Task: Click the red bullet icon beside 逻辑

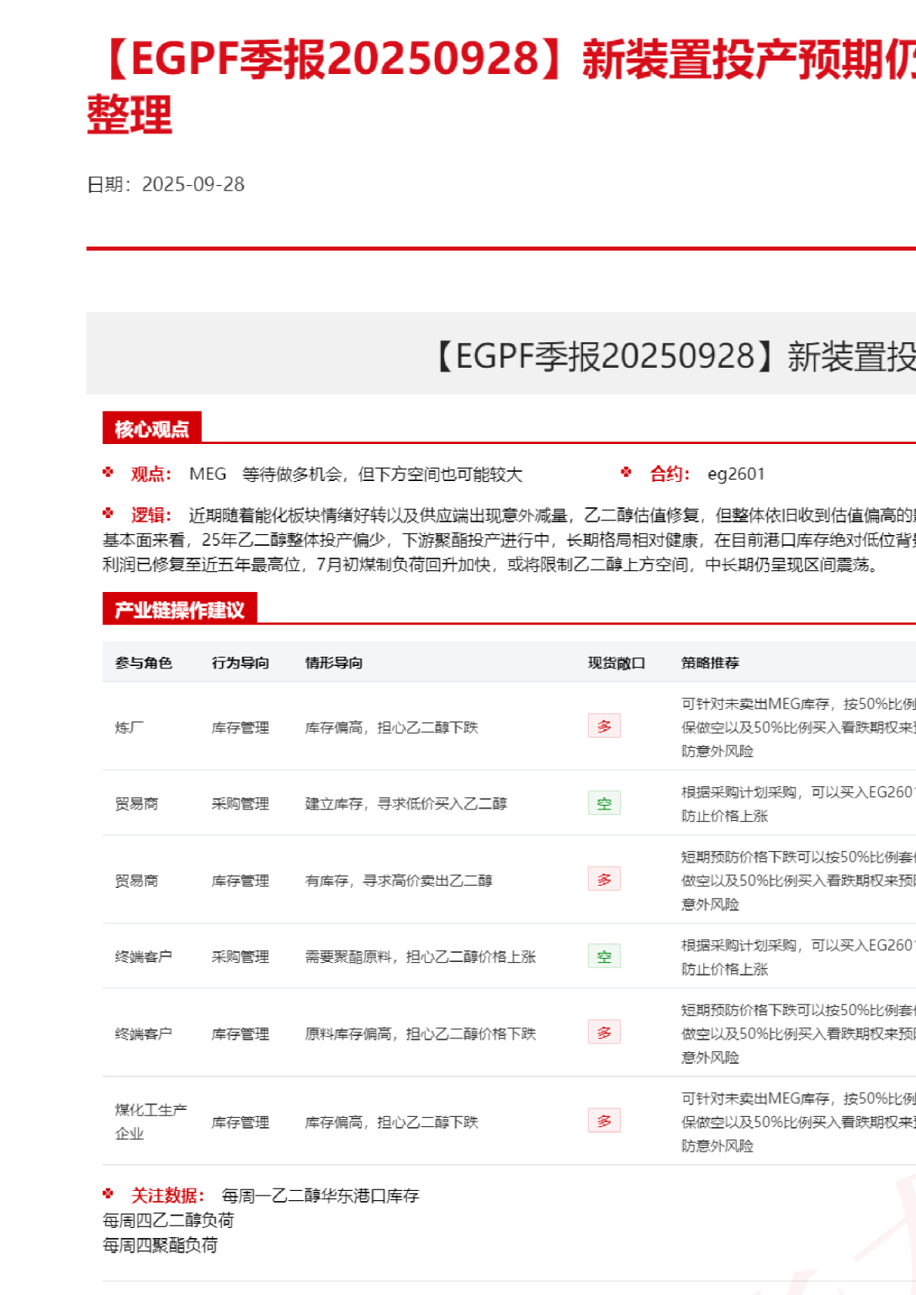Action: coord(109,513)
